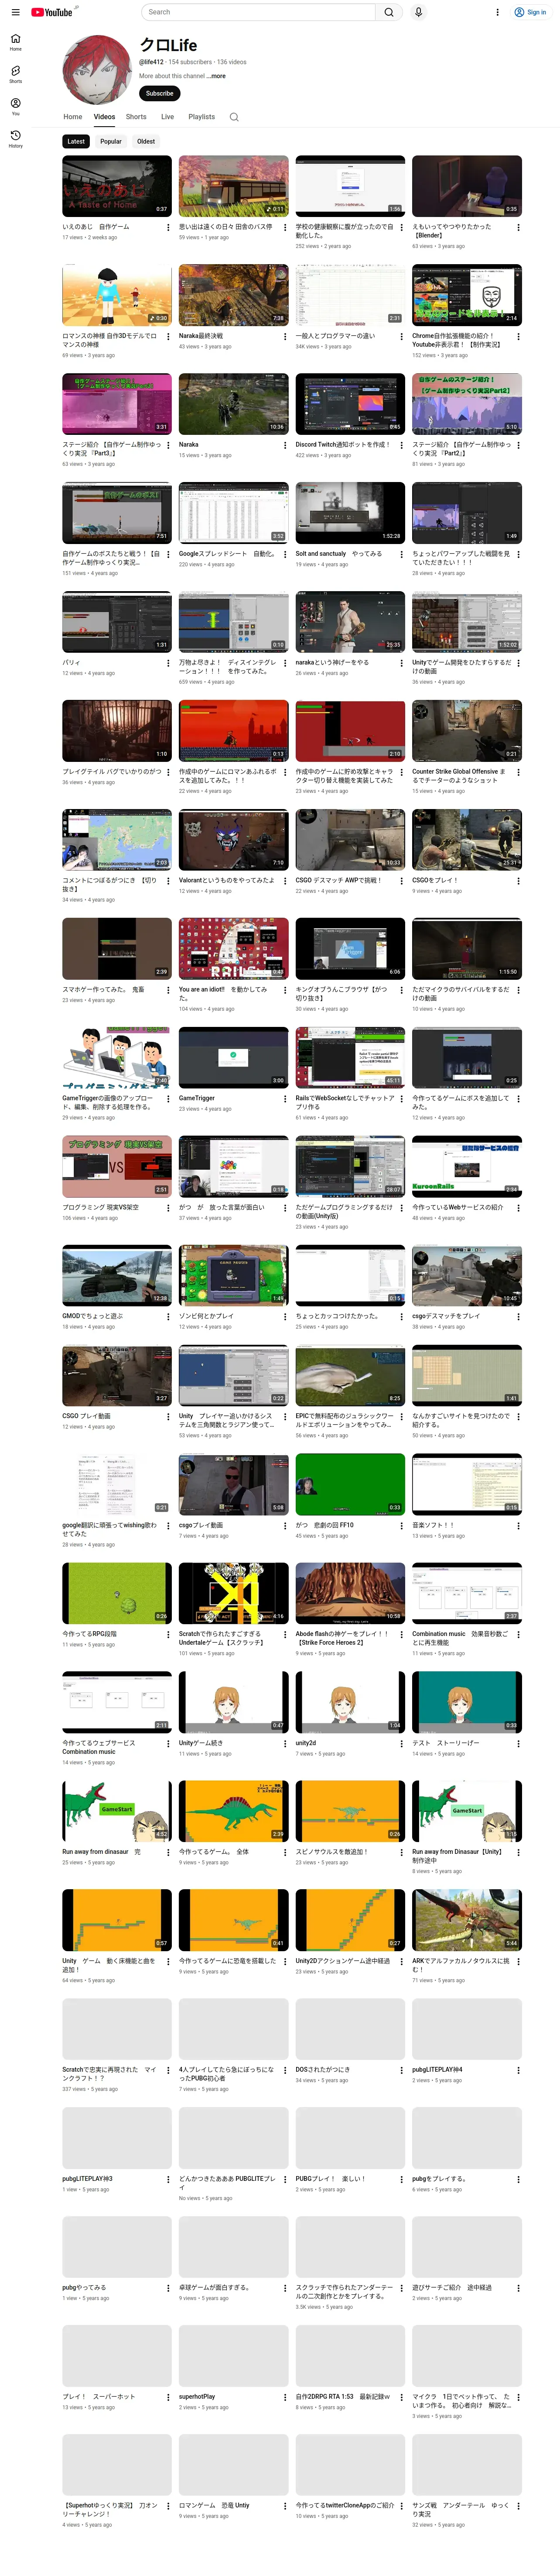Start voice search with the microphone
Image resolution: width=560 pixels, height=2576 pixels.
[x=418, y=12]
